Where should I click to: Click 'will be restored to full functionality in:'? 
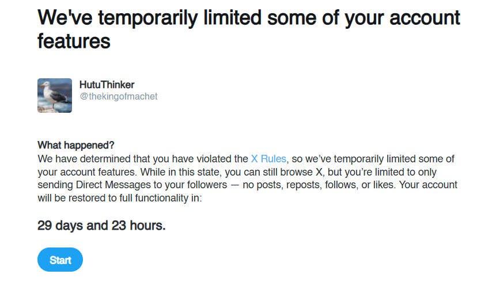(x=120, y=198)
